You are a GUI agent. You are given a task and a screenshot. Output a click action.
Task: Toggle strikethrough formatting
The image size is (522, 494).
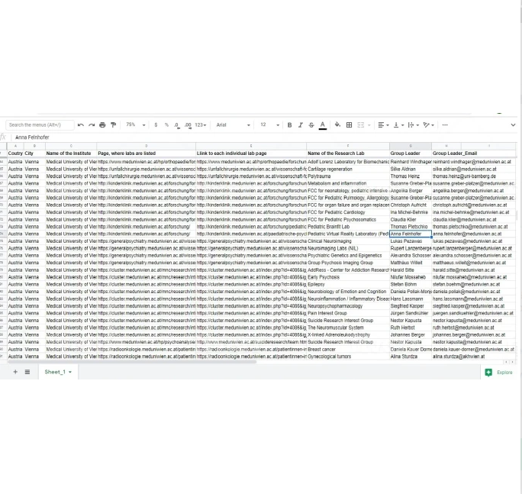311,125
